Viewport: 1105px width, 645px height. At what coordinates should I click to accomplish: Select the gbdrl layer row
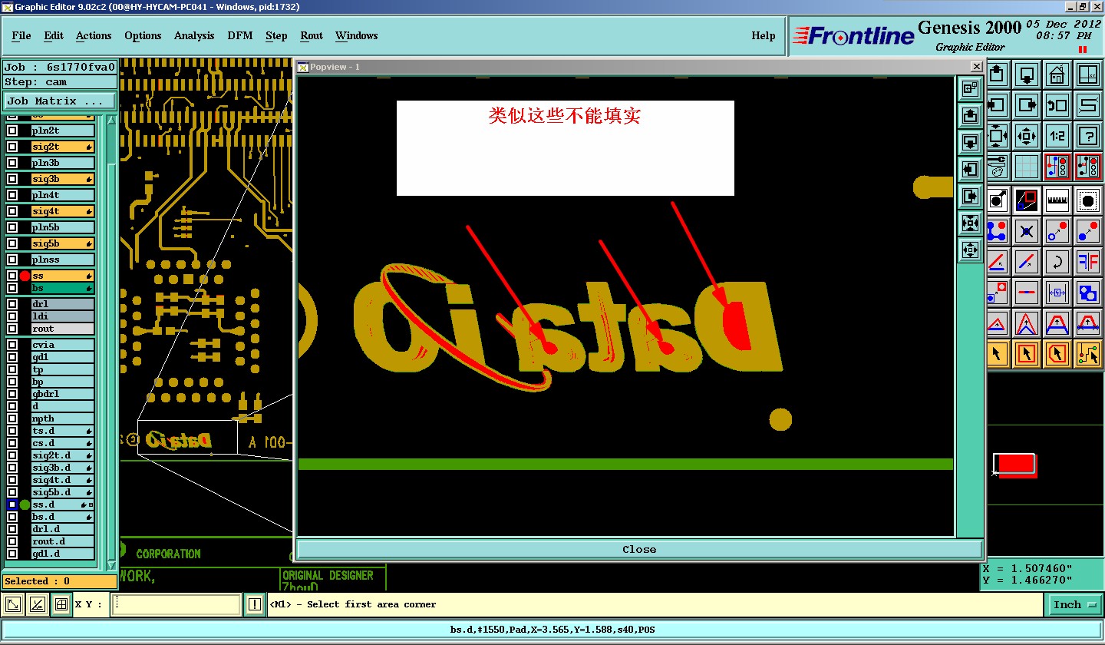[x=62, y=394]
